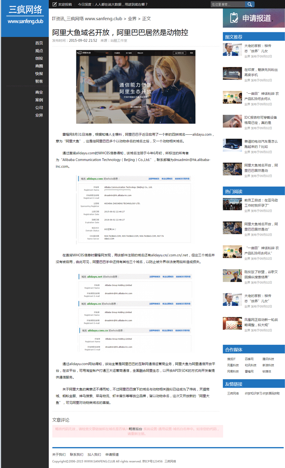Click article title 阿里大鱼域名开放，阿里巴巴居然是动物控
This screenshot has width=285, height=468.
(x=120, y=32)
